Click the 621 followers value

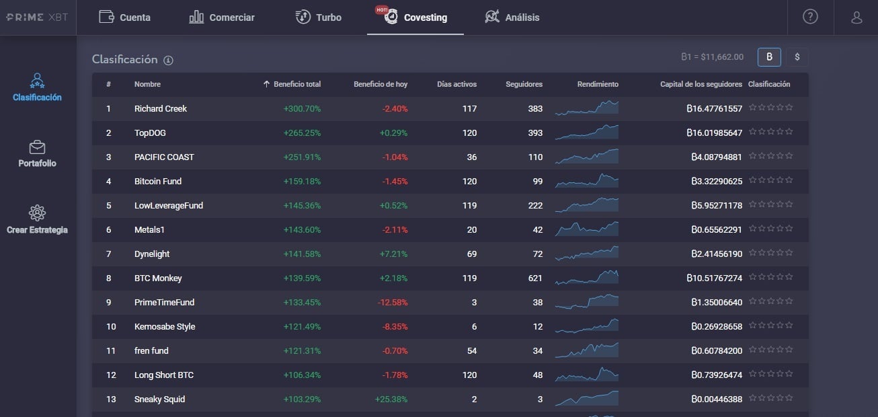pyautogui.click(x=535, y=278)
